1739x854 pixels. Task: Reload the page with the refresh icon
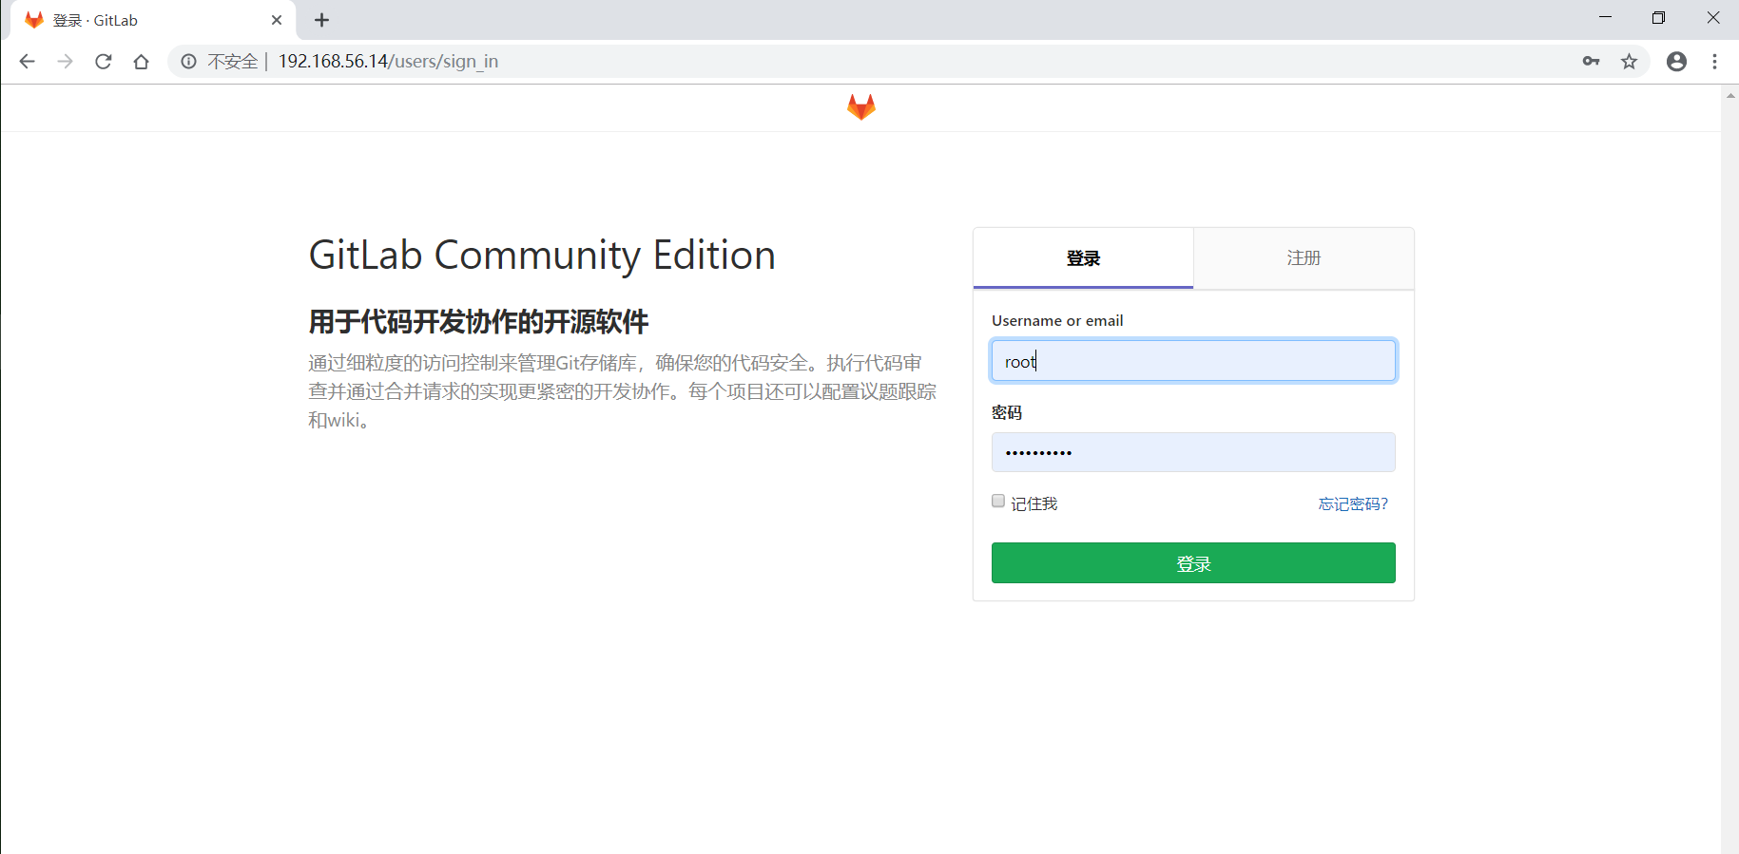coord(104,62)
